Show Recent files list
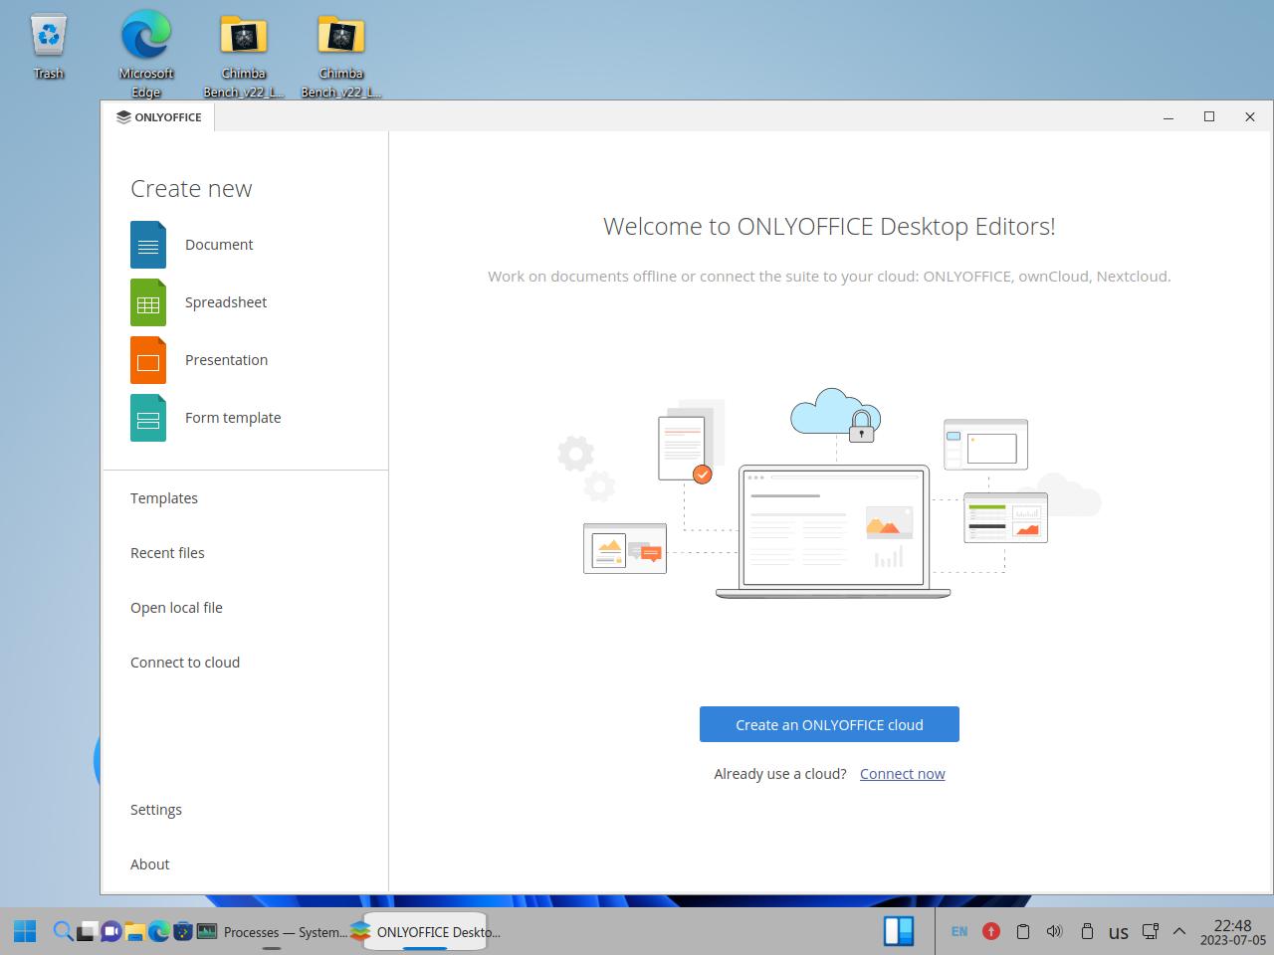Image resolution: width=1274 pixels, height=955 pixels. pos(167,553)
